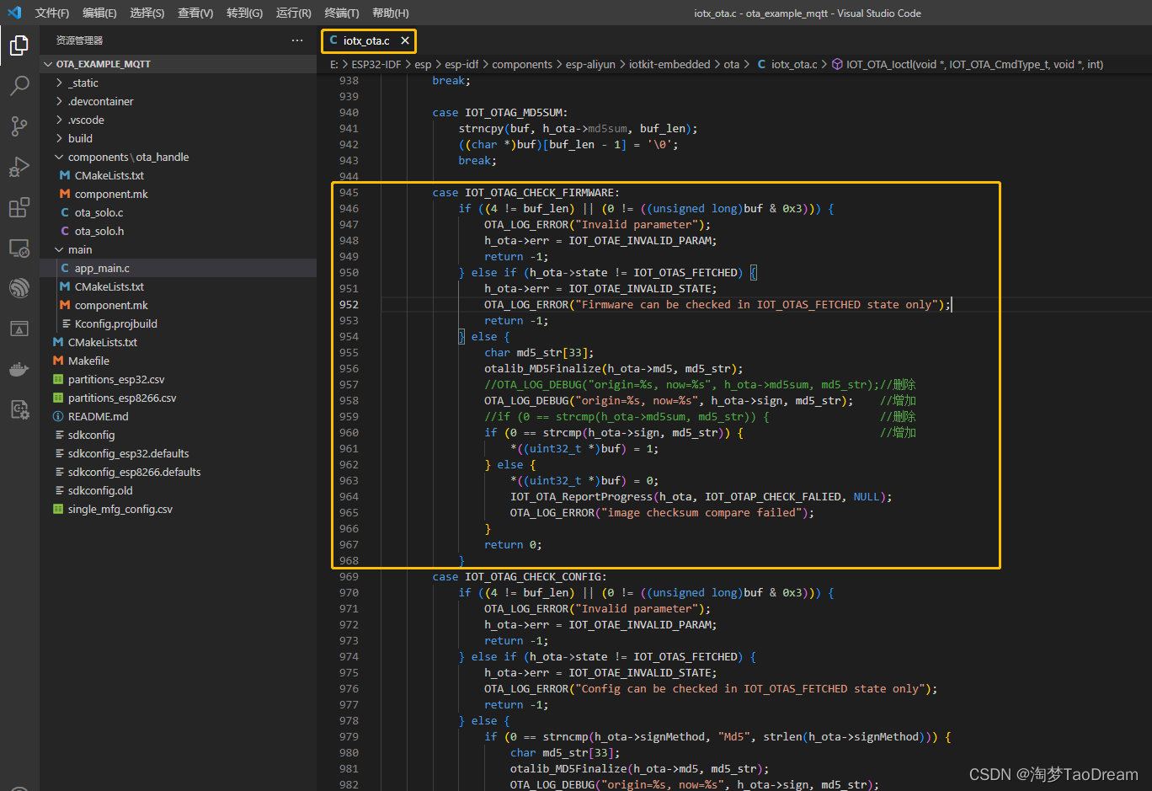Open the Extensions view icon

click(x=19, y=207)
